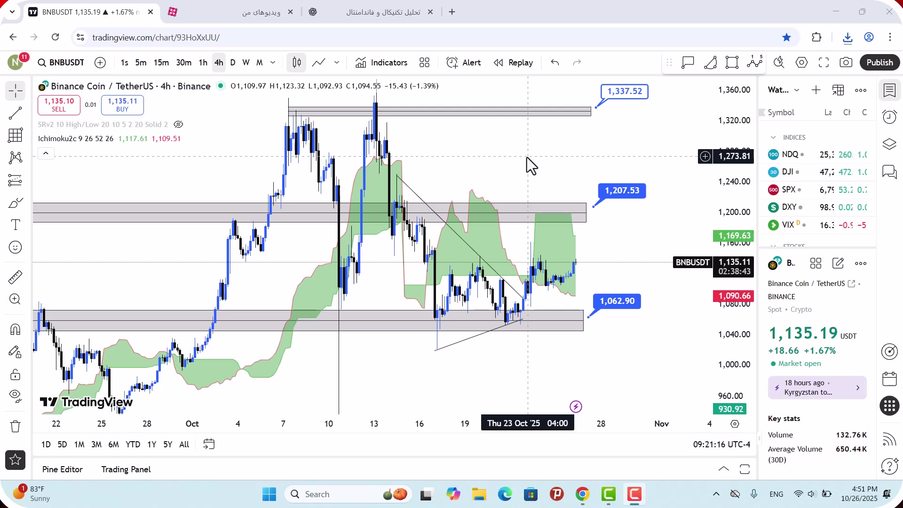The image size is (903, 508).
Task: Add symbol to watchlist plus button
Action: coord(816,90)
